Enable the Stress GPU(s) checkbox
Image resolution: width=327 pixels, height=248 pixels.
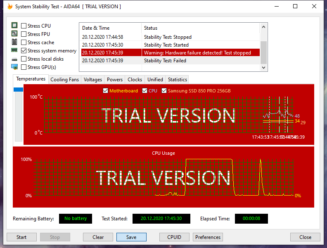click(24, 67)
